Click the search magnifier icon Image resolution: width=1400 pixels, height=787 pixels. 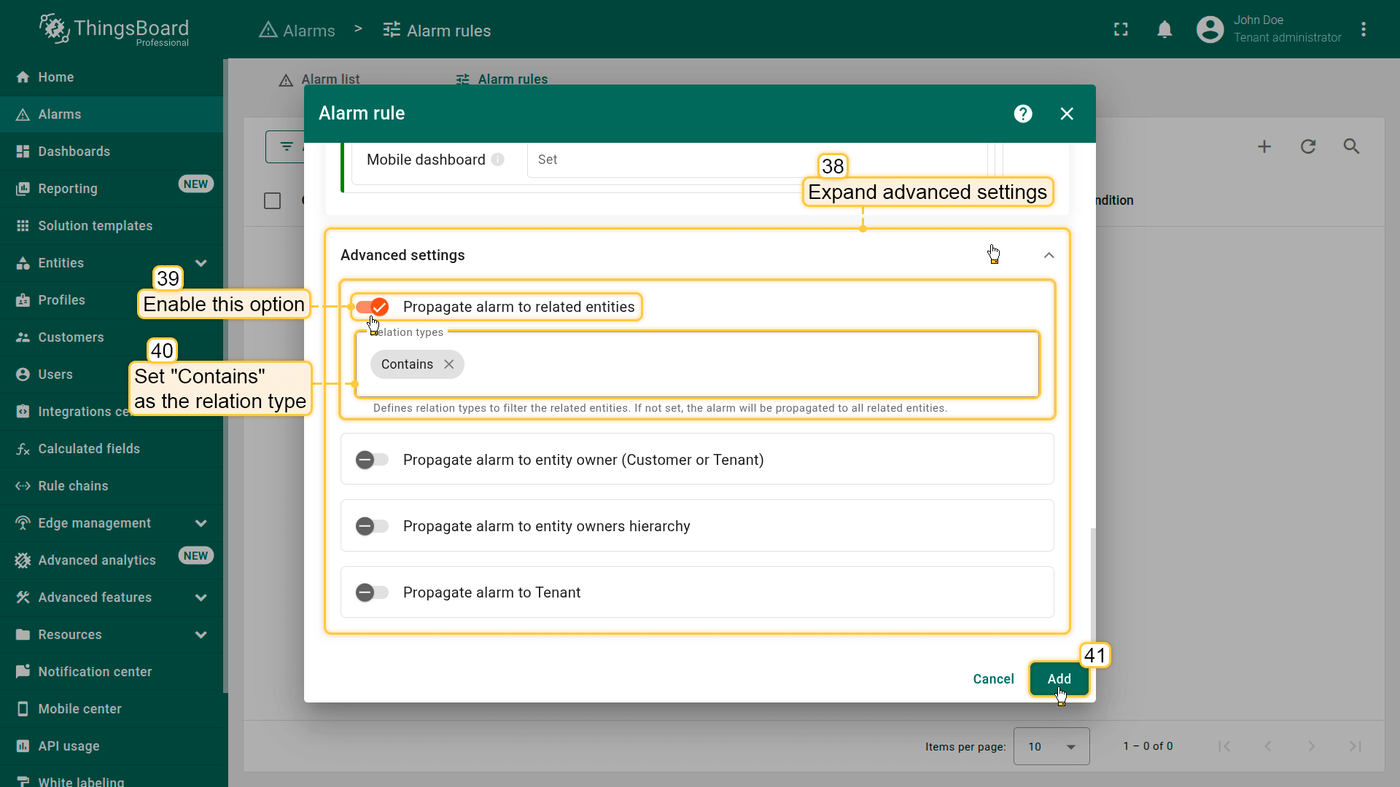tap(1351, 146)
